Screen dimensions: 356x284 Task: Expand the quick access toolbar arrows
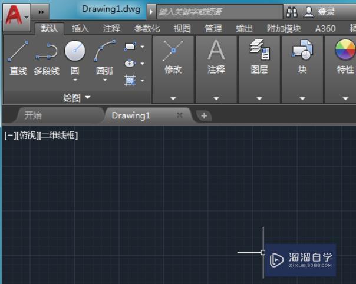[x=41, y=12]
